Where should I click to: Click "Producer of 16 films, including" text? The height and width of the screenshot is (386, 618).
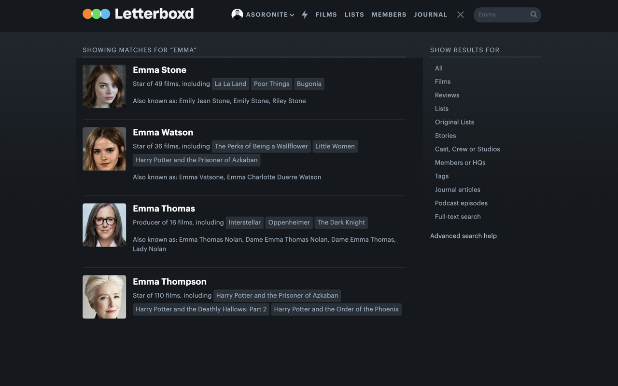(178, 222)
